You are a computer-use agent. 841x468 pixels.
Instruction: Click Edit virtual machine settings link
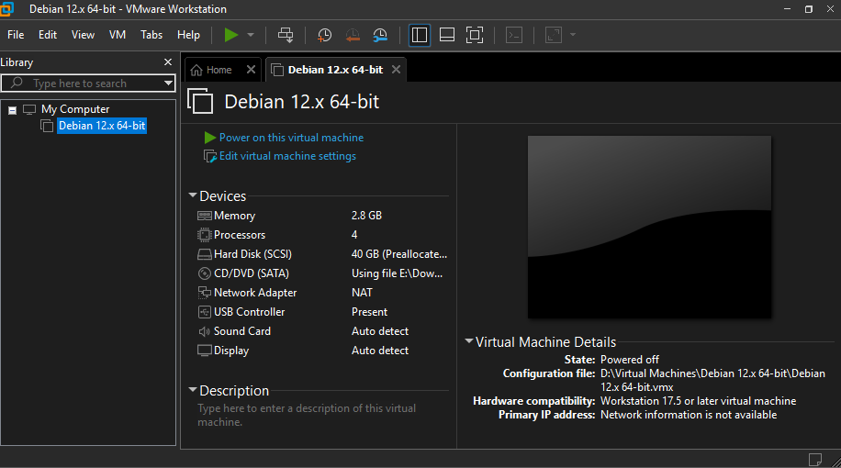pyautogui.click(x=287, y=156)
